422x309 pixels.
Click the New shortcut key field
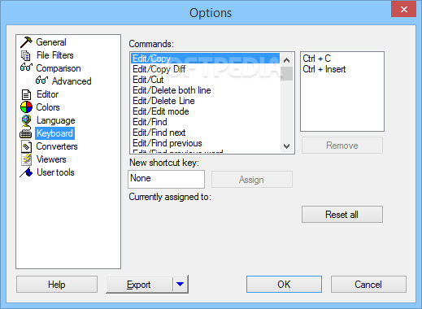pos(166,179)
